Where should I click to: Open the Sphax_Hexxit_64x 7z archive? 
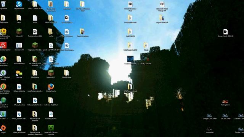(x=225, y=32)
